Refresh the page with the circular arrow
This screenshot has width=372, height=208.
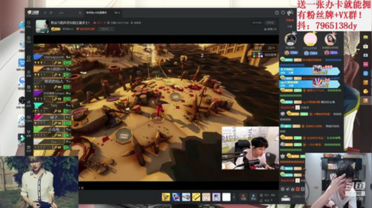[51, 13]
